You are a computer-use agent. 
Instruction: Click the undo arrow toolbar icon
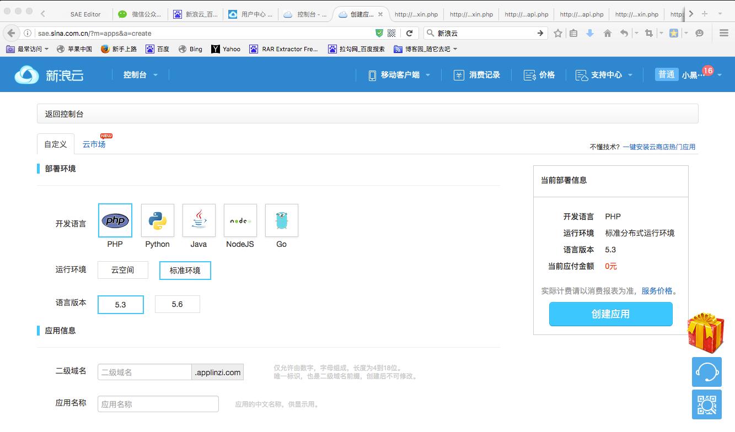point(624,33)
